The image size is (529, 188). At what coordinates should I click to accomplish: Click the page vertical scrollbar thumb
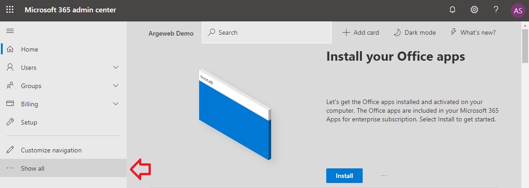[x=525, y=46]
